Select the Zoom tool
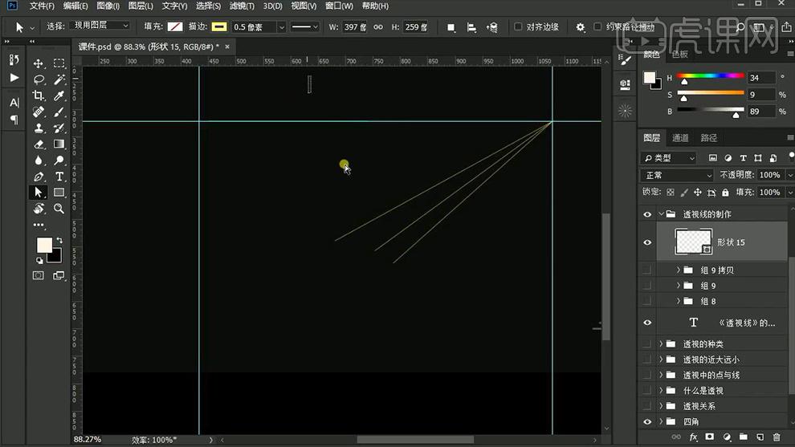The height and width of the screenshot is (447, 795). [59, 209]
